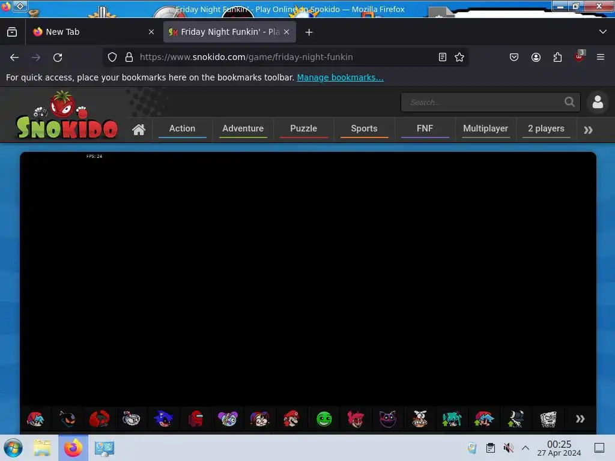Open the uBlock Origin extension icon

[580, 57]
